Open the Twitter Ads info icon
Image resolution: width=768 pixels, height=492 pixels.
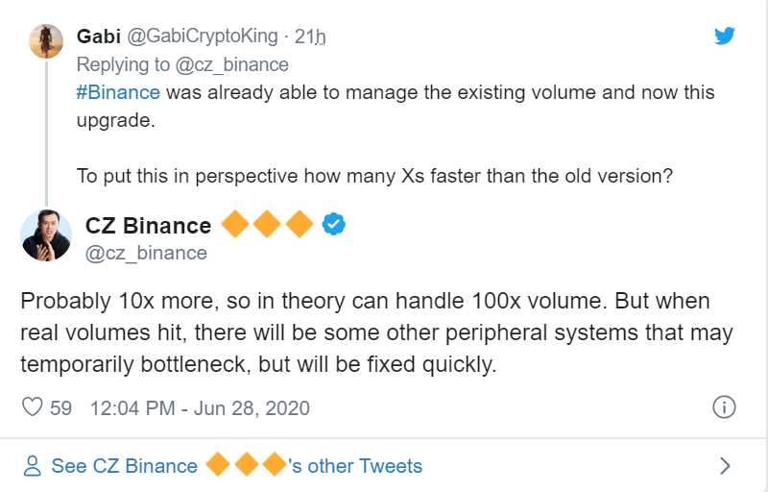pyautogui.click(x=724, y=407)
